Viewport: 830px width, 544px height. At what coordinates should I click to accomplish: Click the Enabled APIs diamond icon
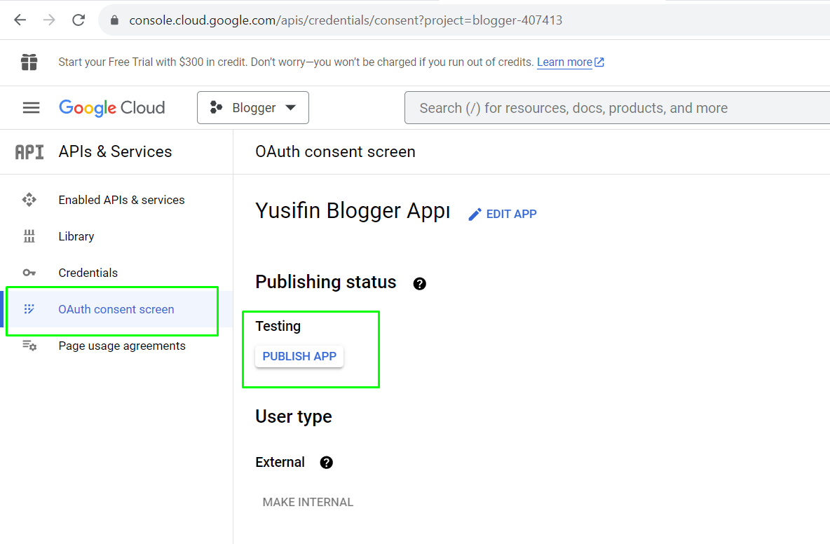[x=29, y=200]
